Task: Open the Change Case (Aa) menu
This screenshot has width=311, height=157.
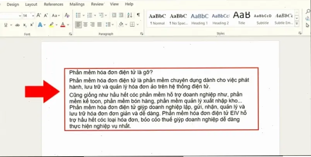Action: click(56, 15)
